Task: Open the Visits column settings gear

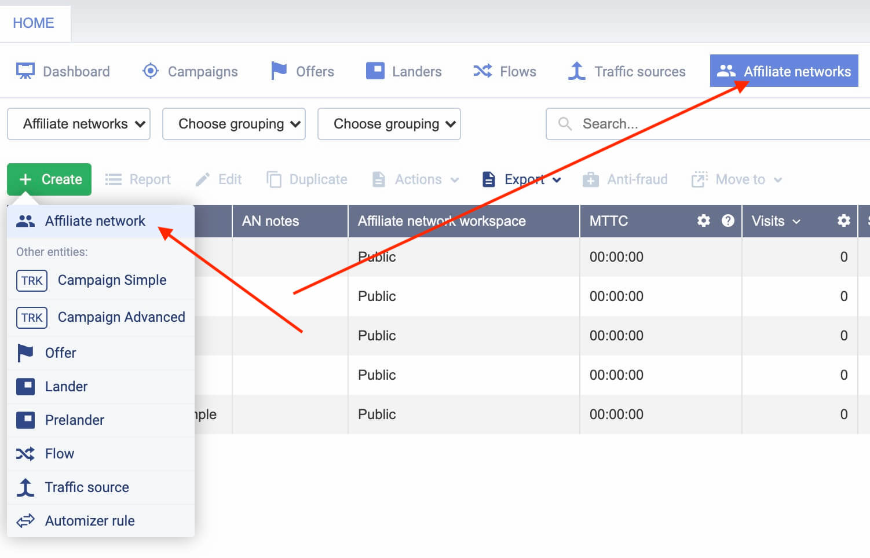Action: click(843, 221)
